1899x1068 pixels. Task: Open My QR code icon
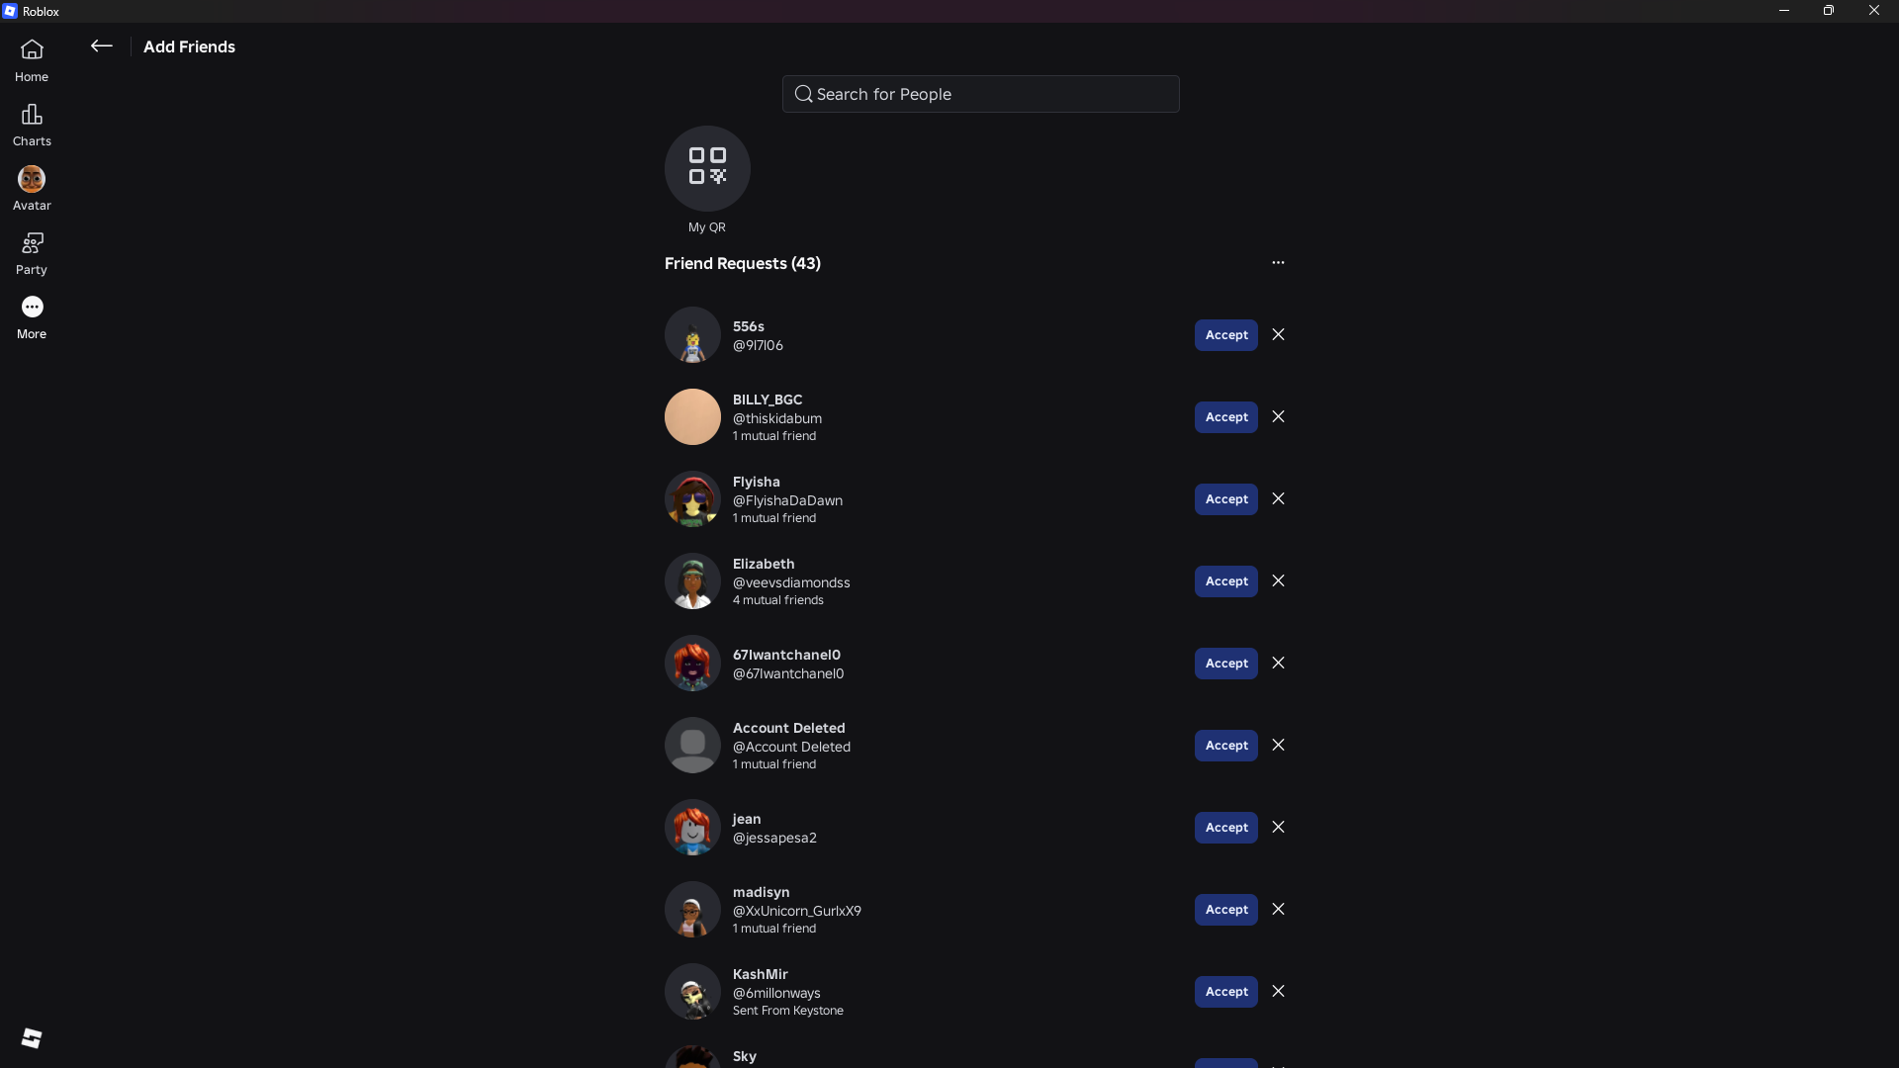click(x=707, y=168)
